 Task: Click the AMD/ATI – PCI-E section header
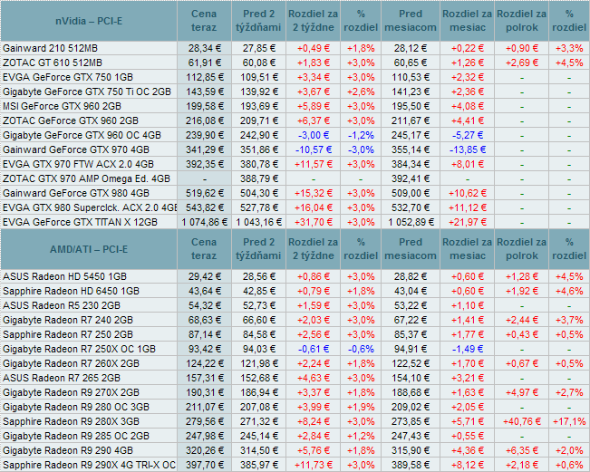pos(89,249)
